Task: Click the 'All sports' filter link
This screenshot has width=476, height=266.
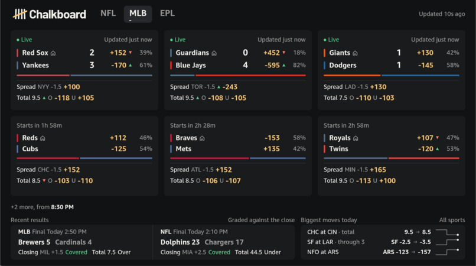Action: click(452, 220)
